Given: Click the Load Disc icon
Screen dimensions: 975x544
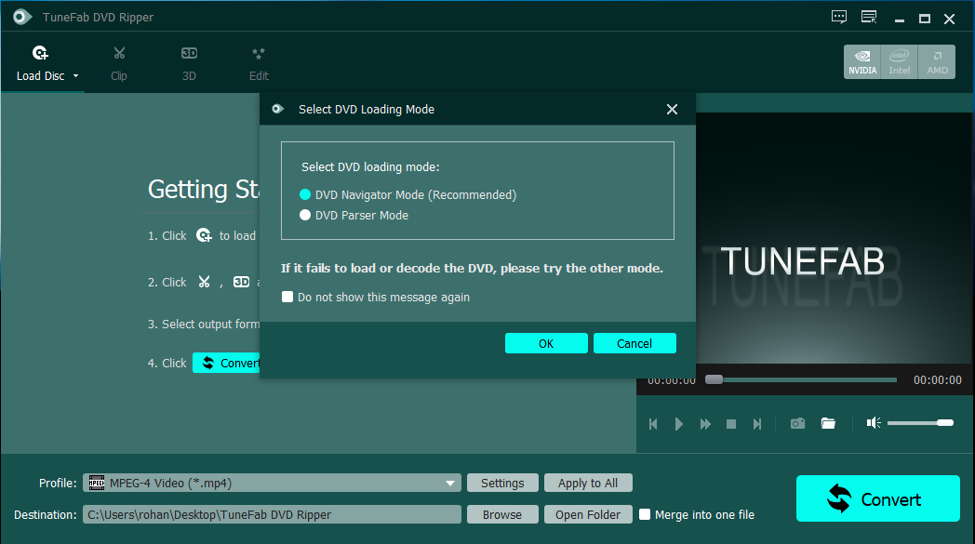Looking at the screenshot, I should tap(40, 54).
